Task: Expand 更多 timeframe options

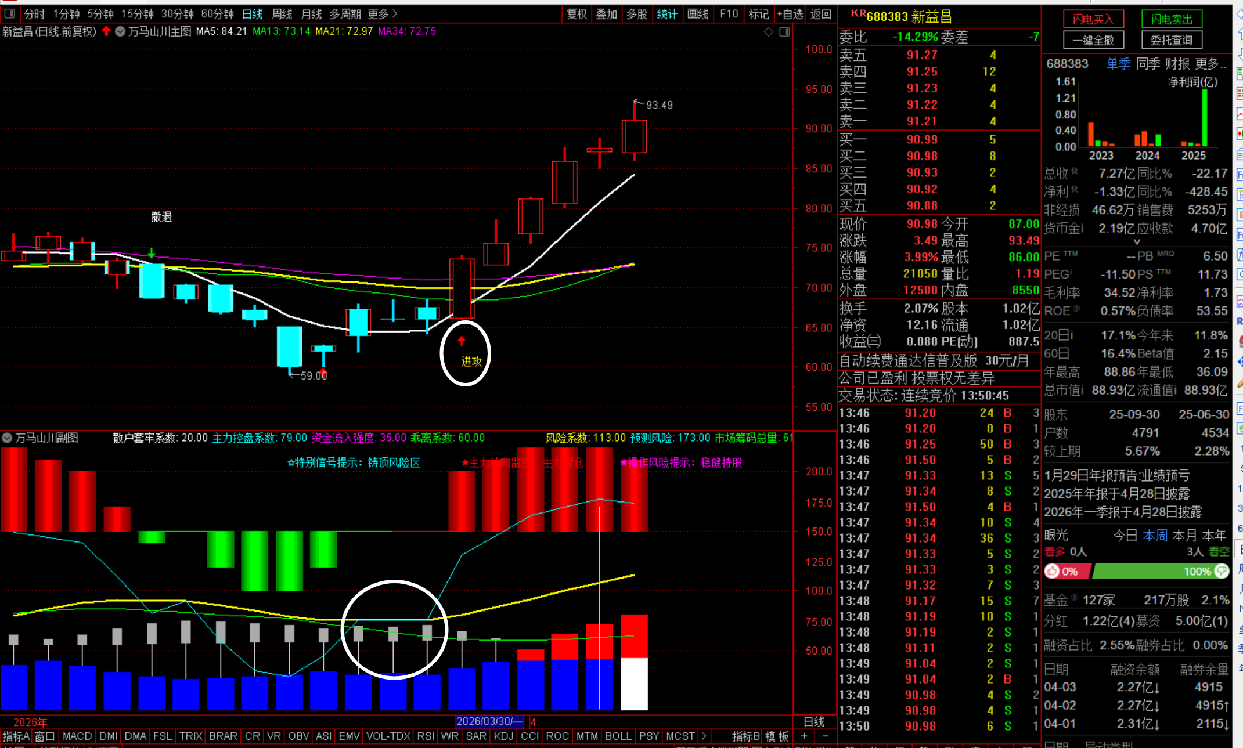Action: (383, 13)
